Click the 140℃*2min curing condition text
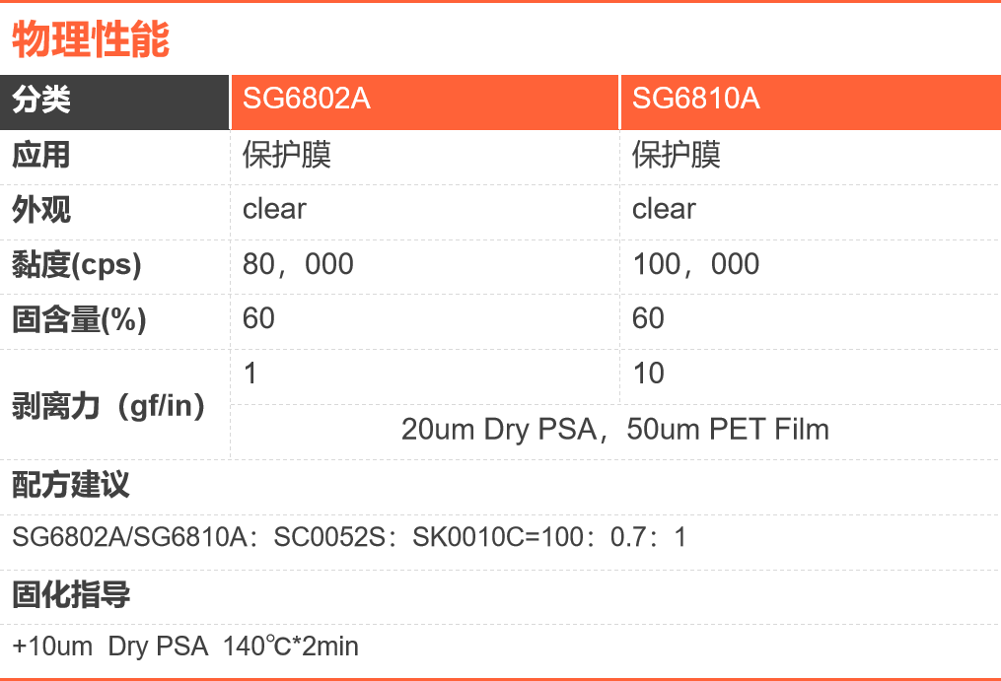Screen dimensions: 1001x681 point(291,647)
